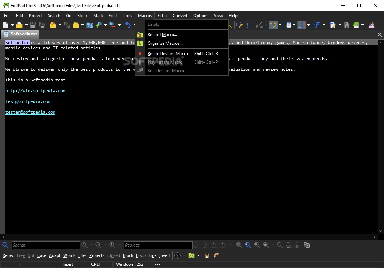Switch to the Softpedia.txt tab
This screenshot has height=268, width=384.
click(21, 34)
